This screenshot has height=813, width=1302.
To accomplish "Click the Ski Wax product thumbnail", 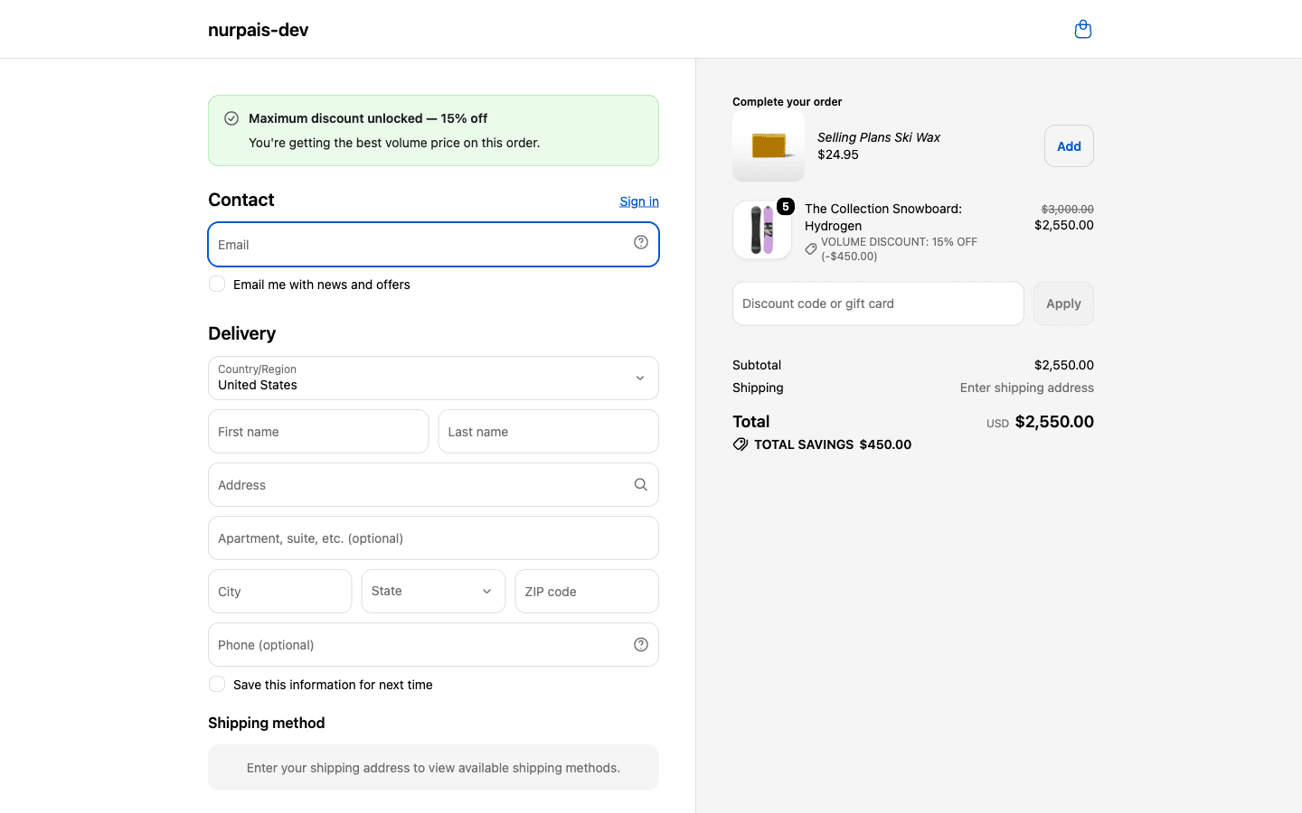I will coord(769,146).
